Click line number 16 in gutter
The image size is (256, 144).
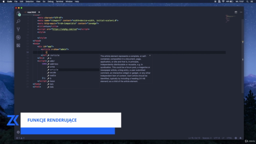[x=28, y=52]
